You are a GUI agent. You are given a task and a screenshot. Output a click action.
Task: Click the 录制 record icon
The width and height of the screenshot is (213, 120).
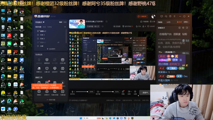[x=129, y=91]
